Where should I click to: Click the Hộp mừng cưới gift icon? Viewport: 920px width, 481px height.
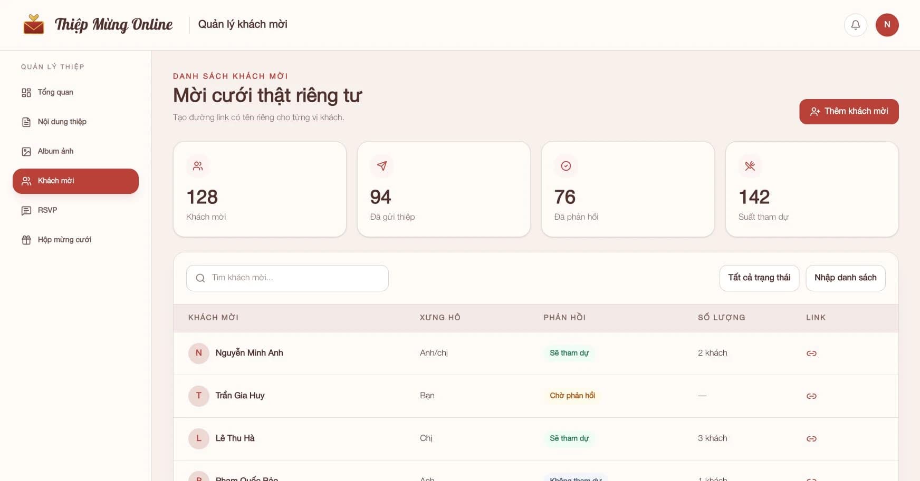coord(26,240)
